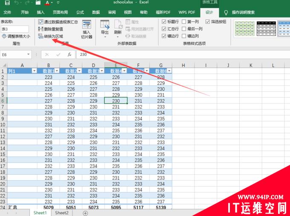Viewport: 290px width, 216px height.
Task: Select row 12 header
Action: 3,136
